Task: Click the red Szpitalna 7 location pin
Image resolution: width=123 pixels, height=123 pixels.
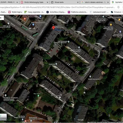Action: [x=53, y=28]
